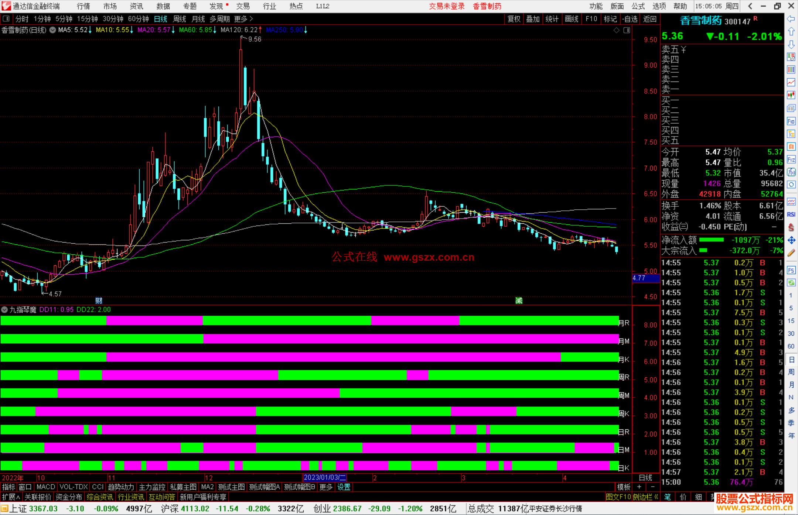Select the MACD indicator button
This screenshot has width=798, height=515.
pos(45,487)
